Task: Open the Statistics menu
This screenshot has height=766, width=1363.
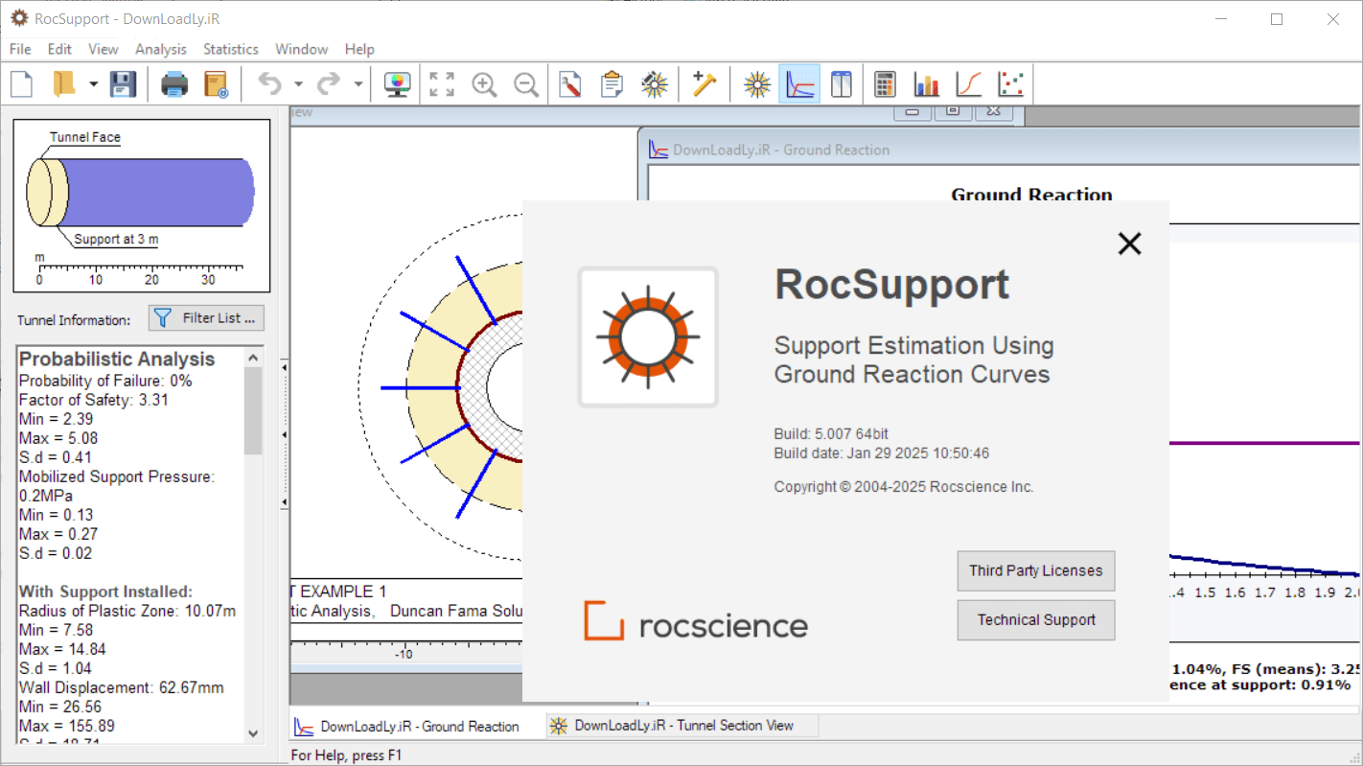Action: pos(230,49)
